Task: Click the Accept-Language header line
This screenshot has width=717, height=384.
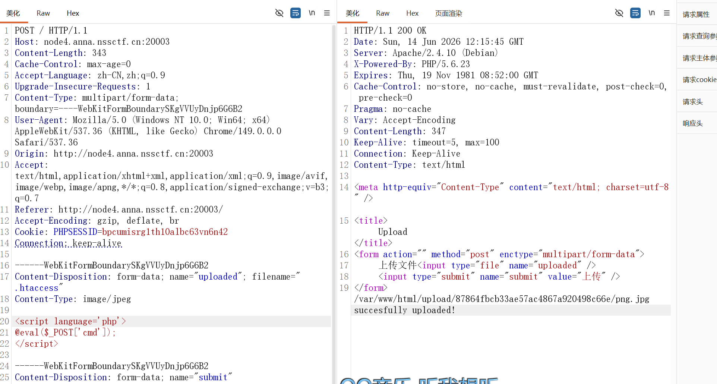Action: (x=90, y=75)
